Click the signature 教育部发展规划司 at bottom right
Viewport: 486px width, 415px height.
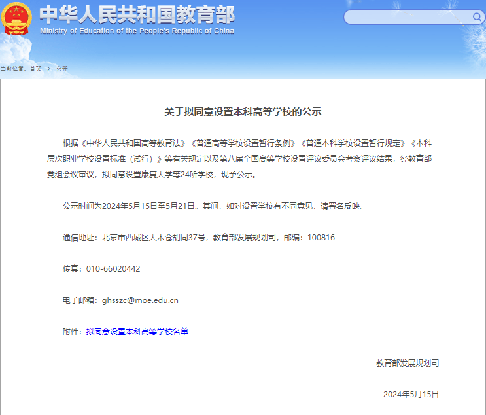[x=408, y=363]
